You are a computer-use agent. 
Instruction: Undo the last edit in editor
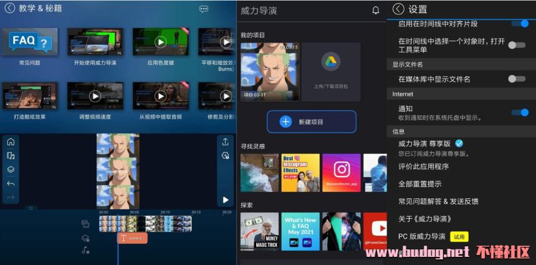click(11, 183)
